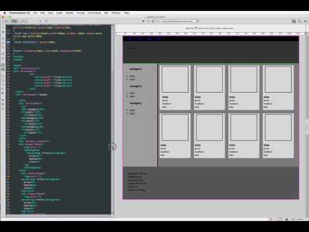Screen dimensions: 309x232
Task: Click the first footer link in the preview
Action: (137, 173)
